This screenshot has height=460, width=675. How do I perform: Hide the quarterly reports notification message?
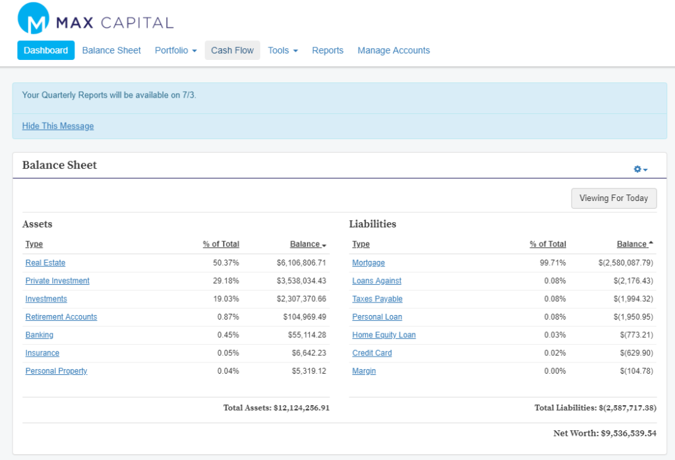point(58,126)
